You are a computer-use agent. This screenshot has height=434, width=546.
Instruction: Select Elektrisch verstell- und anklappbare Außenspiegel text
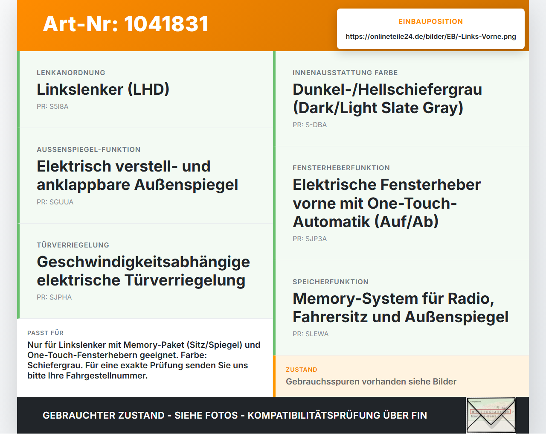[137, 175]
